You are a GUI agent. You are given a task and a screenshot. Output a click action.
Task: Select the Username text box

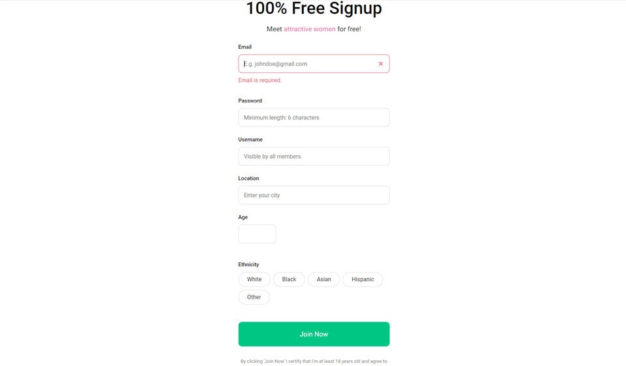click(314, 157)
